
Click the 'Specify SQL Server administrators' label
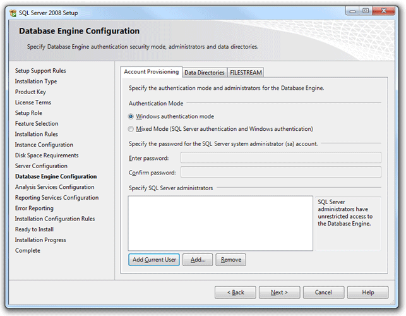click(170, 188)
